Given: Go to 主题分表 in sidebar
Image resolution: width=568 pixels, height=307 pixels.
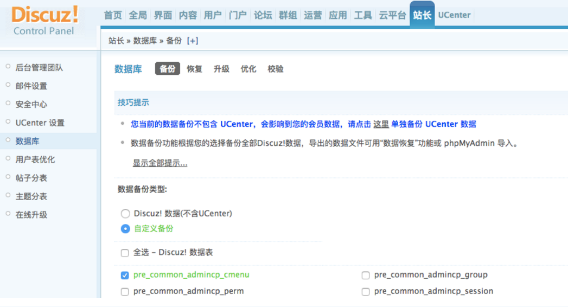Looking at the screenshot, I should click(x=31, y=196).
